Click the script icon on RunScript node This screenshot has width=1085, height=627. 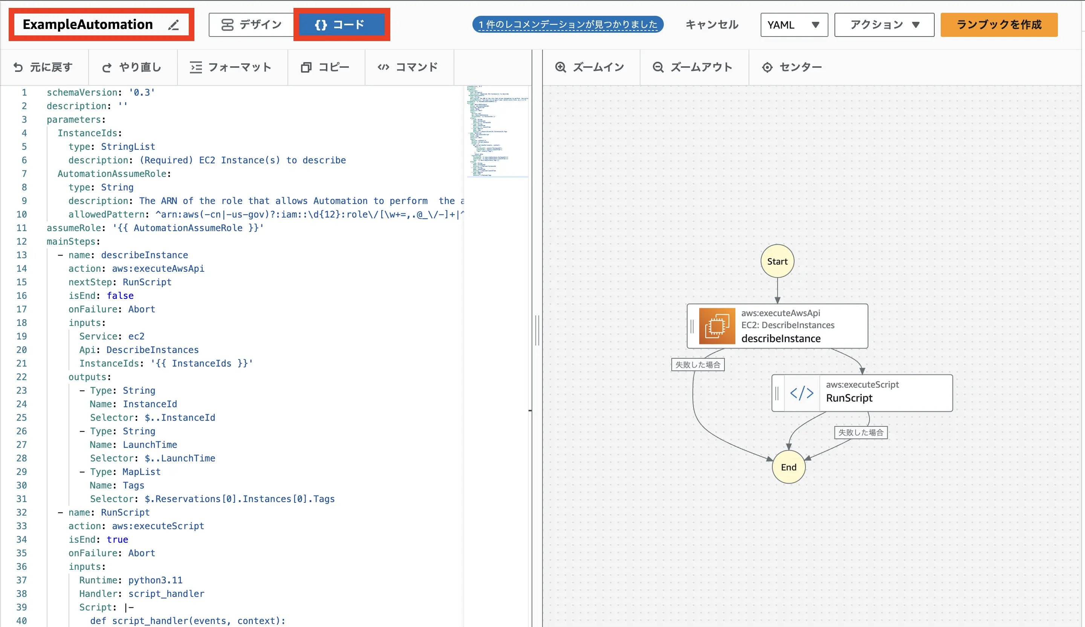[802, 393]
